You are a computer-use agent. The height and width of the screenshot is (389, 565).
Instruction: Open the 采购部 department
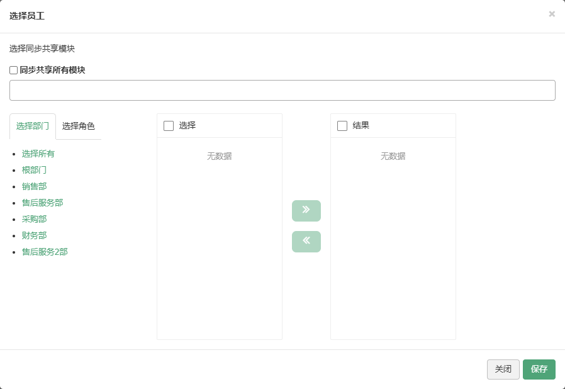tap(34, 219)
